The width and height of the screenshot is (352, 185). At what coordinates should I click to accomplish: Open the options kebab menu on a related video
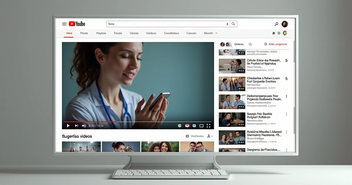[287, 96]
